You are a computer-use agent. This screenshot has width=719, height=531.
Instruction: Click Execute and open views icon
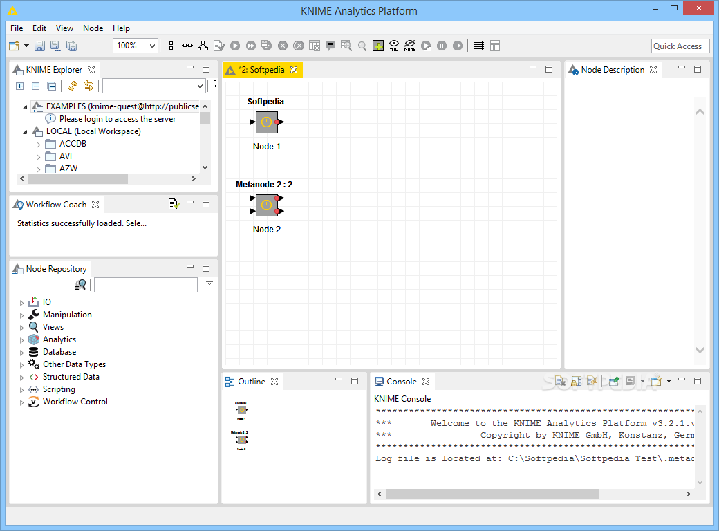tap(266, 46)
